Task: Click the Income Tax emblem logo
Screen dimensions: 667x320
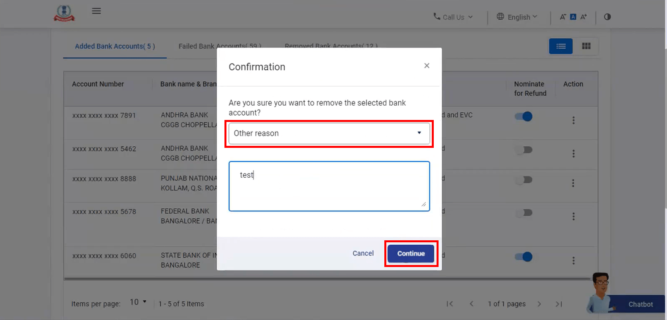Action: tap(64, 13)
